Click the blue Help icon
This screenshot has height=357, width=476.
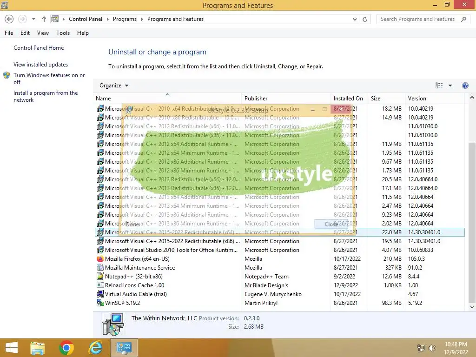click(x=465, y=86)
